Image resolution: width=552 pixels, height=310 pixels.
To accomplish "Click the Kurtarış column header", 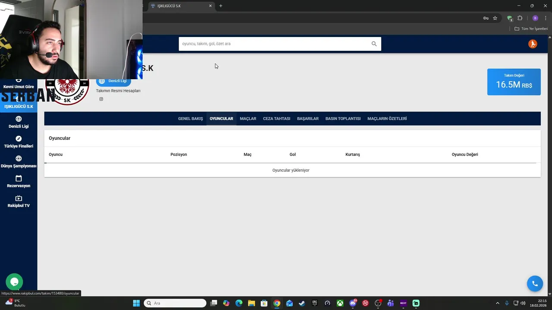I will coord(352,155).
